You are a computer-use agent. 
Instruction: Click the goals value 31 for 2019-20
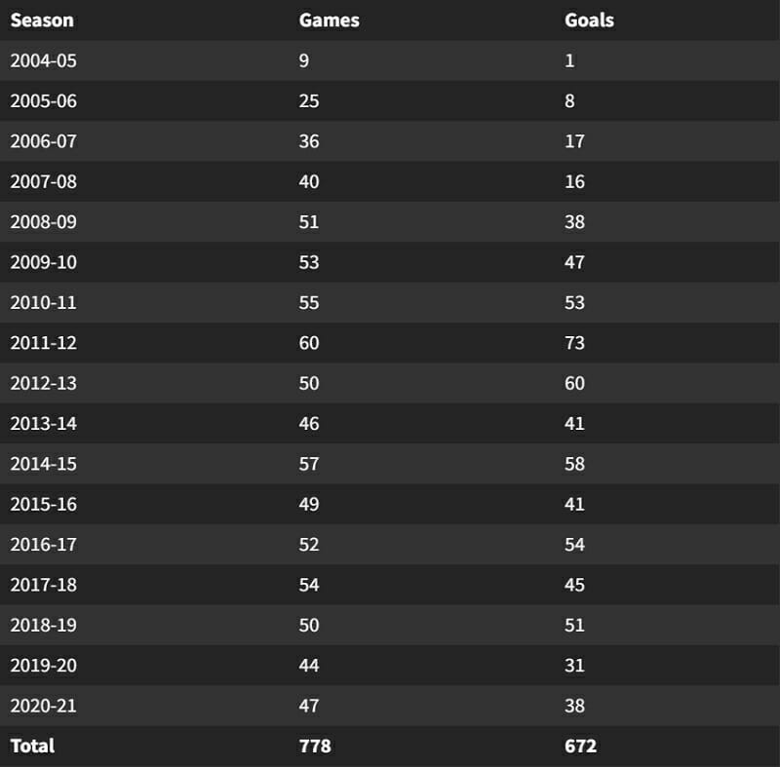[574, 666]
